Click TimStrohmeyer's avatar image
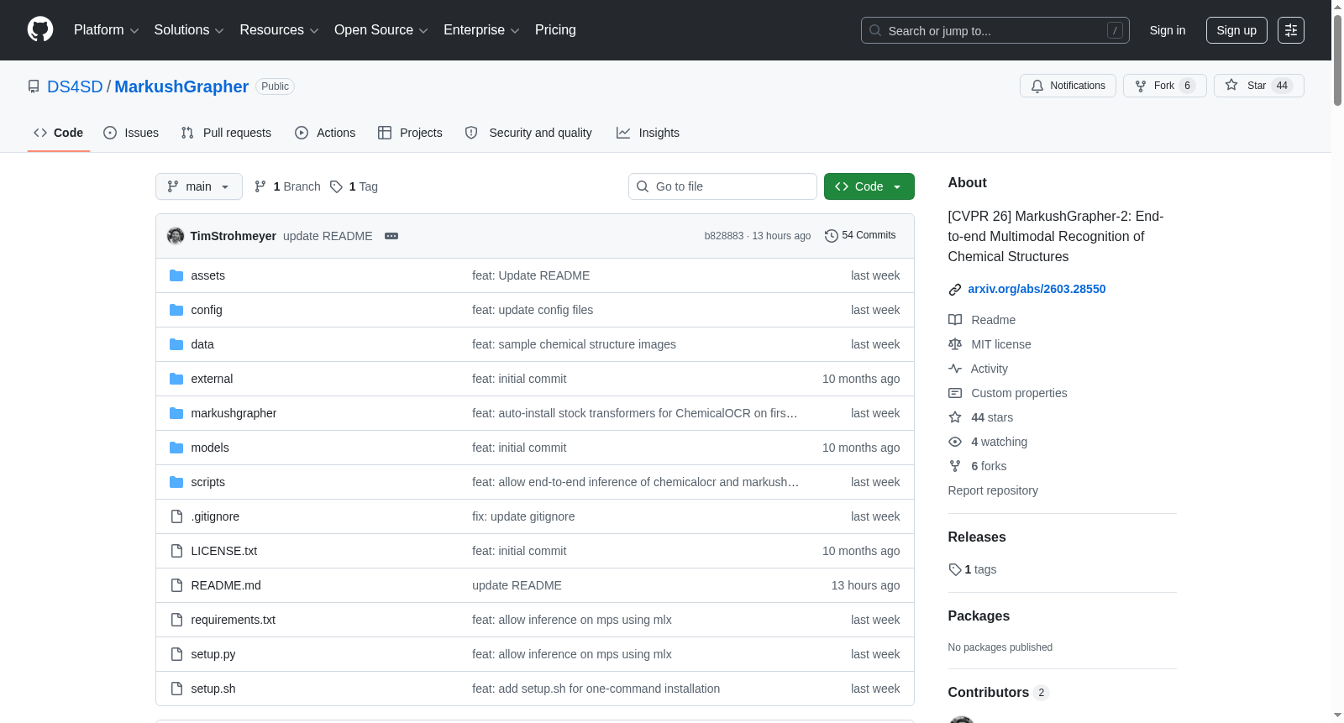Image resolution: width=1344 pixels, height=723 pixels. (176, 236)
